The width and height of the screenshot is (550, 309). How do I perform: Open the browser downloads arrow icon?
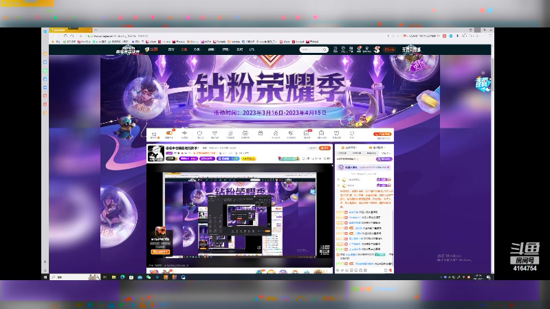(457, 36)
